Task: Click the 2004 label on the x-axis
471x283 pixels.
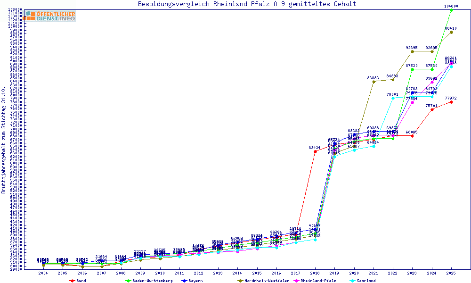Action: [x=43, y=273]
